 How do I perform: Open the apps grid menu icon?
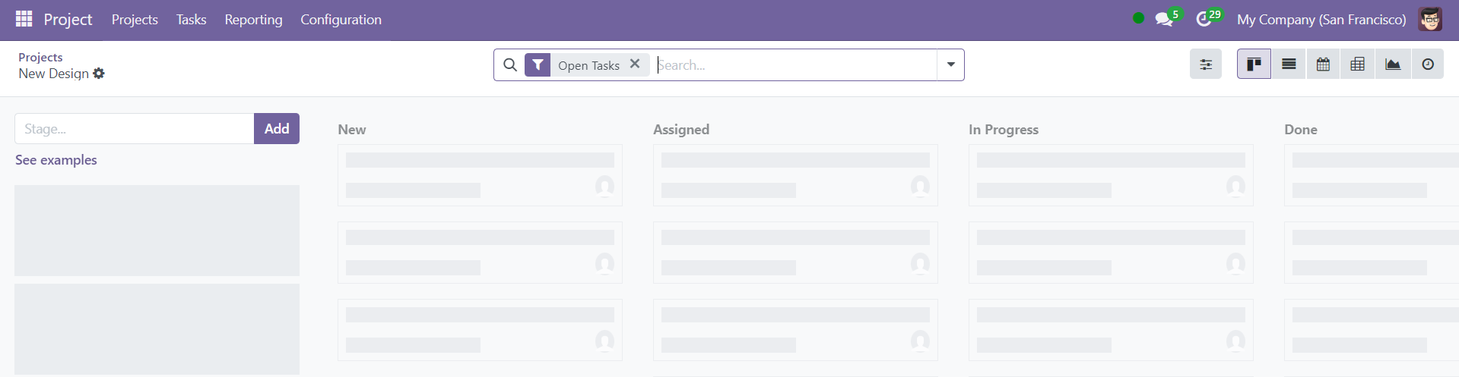point(24,19)
